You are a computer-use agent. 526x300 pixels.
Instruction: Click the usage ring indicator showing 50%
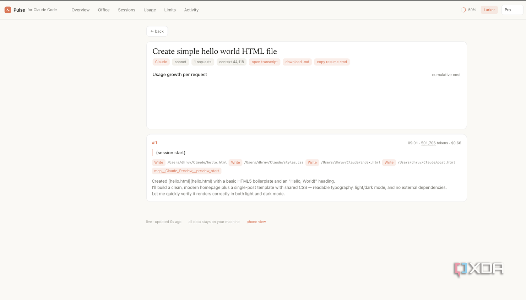pos(463,10)
